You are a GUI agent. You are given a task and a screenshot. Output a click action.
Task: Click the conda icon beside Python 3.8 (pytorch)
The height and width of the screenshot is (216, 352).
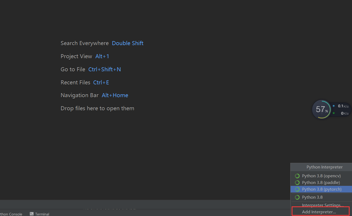click(x=297, y=189)
